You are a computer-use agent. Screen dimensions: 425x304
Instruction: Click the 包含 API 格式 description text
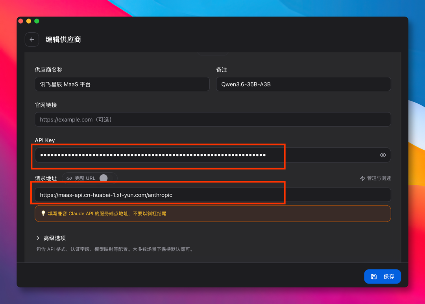[115, 249]
